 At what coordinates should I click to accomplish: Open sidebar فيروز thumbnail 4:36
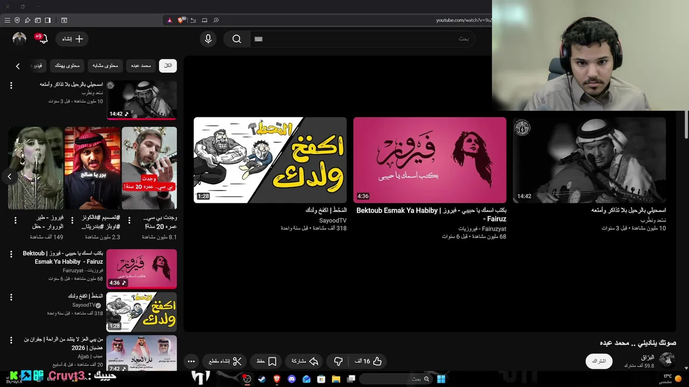142,269
